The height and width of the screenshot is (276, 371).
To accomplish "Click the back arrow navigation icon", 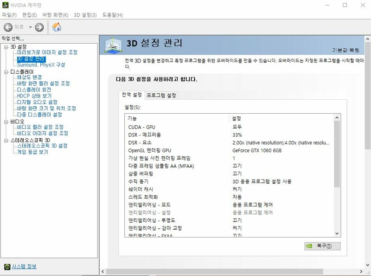I will point(8,27).
